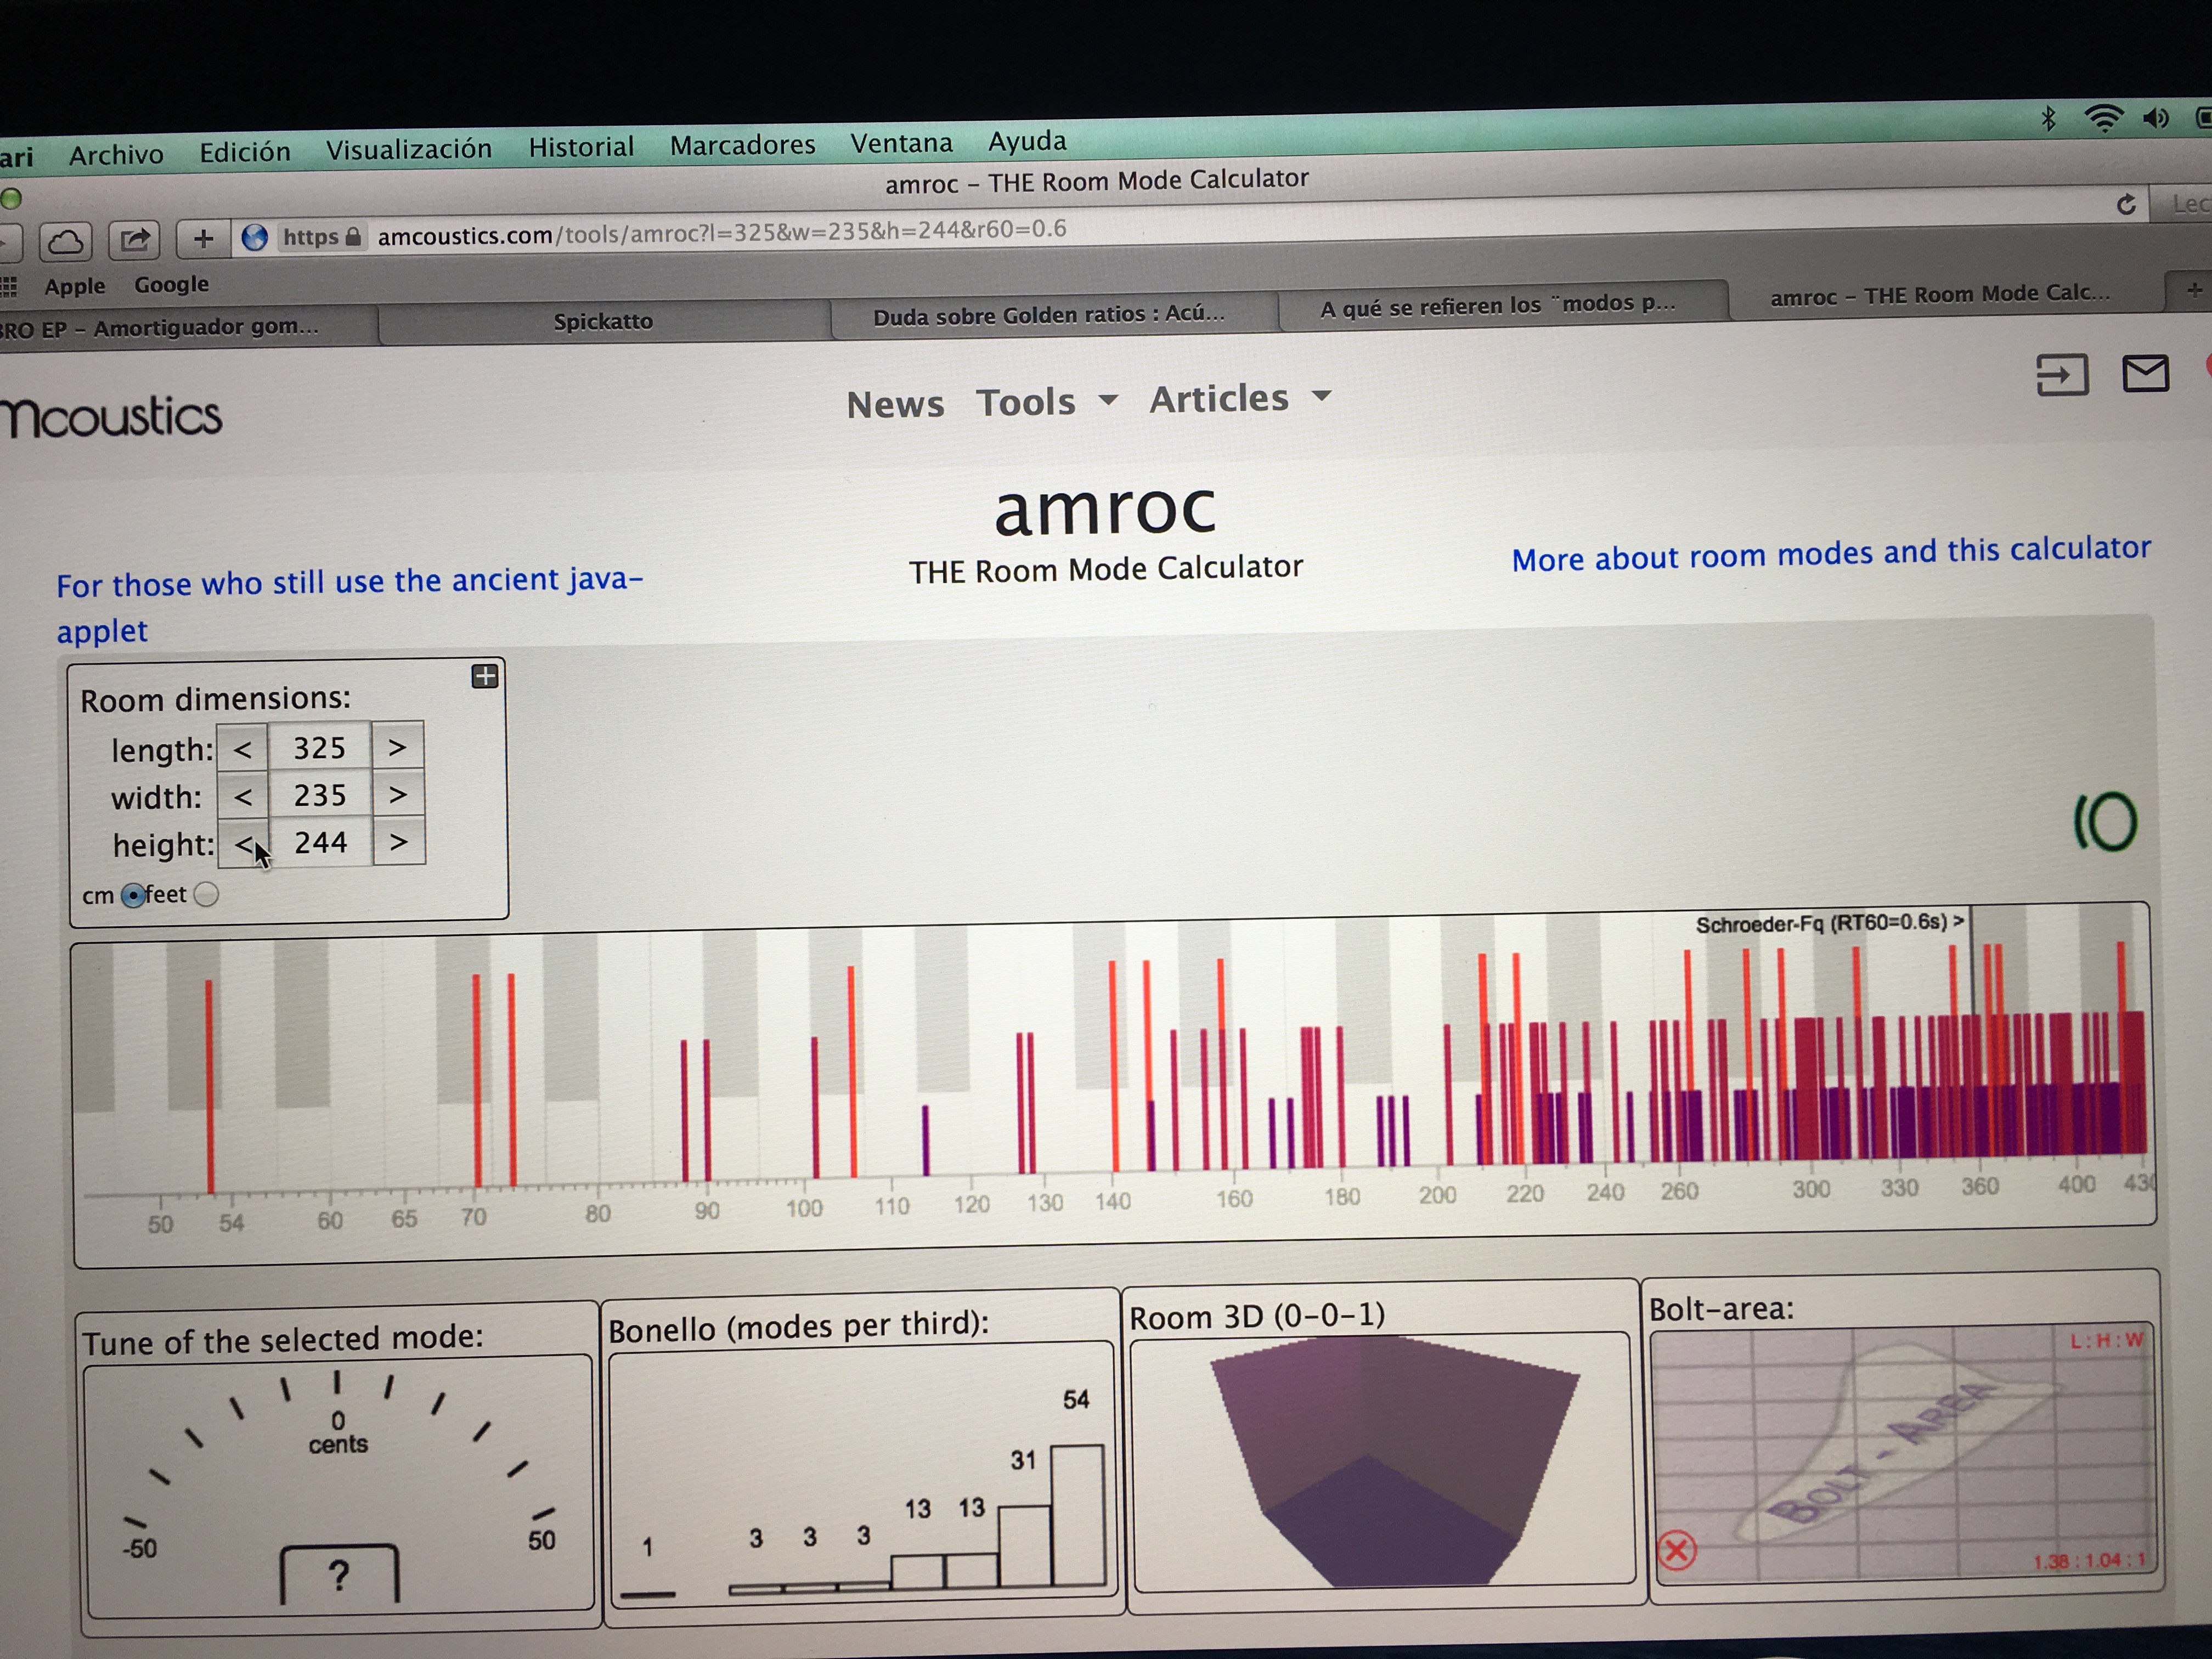The width and height of the screenshot is (2212, 1659).
Task: Click the Bonello bar labeled 54
Action: (x=1078, y=1516)
